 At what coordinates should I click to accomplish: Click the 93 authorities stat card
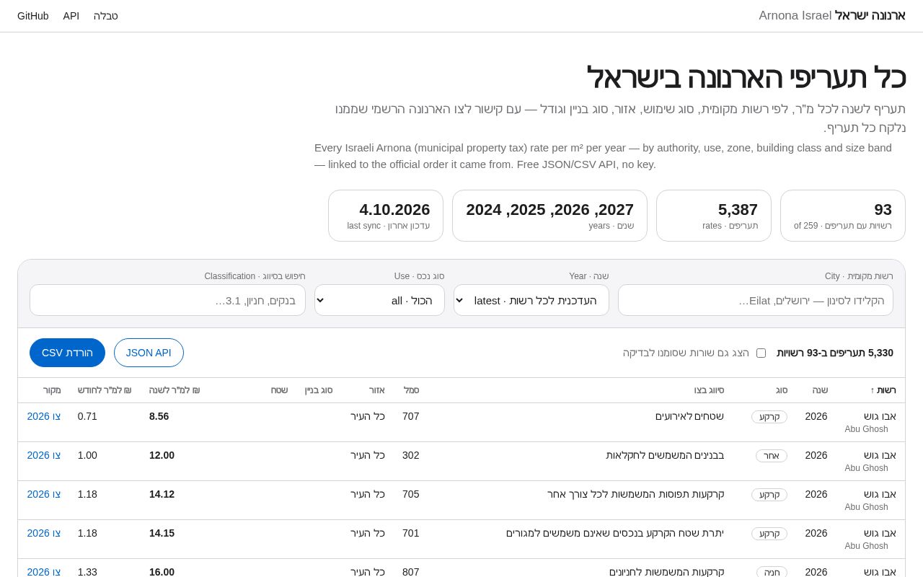click(x=843, y=216)
